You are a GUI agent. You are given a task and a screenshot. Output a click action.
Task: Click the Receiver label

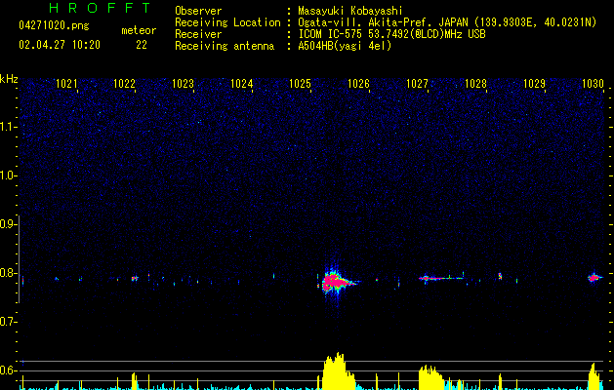pyautogui.click(x=198, y=34)
